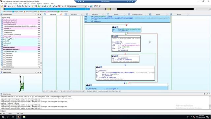Viewport: 211px width, 119px height.
Task: Select RtlVirtualUnwind_0 function row
Action: (x=20, y=47)
